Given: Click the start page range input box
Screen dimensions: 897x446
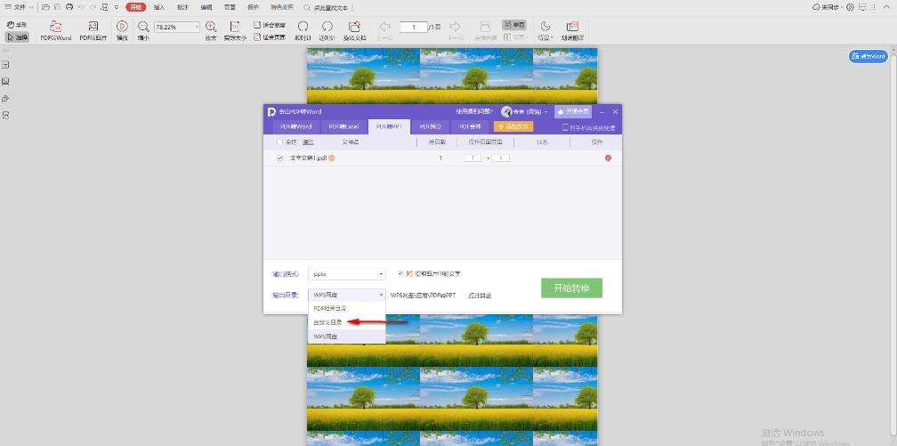Looking at the screenshot, I should pos(472,158).
